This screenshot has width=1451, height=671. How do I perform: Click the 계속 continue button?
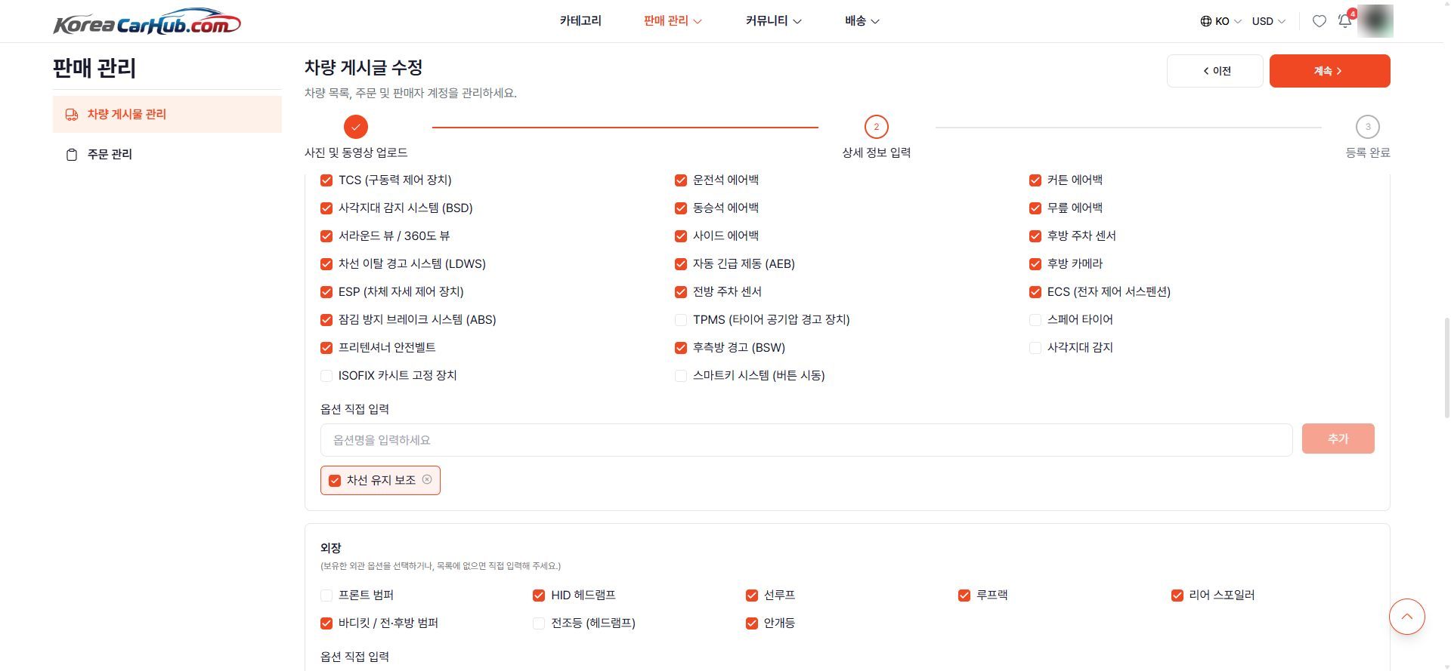tap(1330, 71)
